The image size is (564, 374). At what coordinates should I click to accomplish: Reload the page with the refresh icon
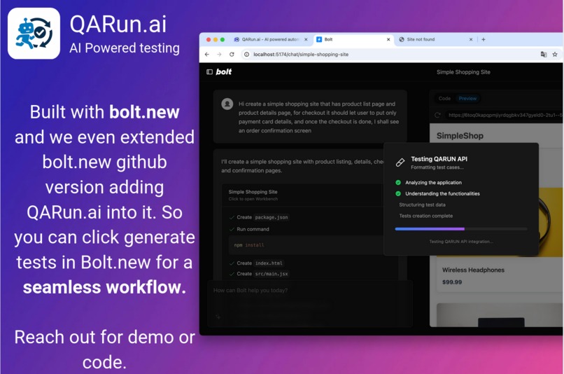tap(232, 55)
